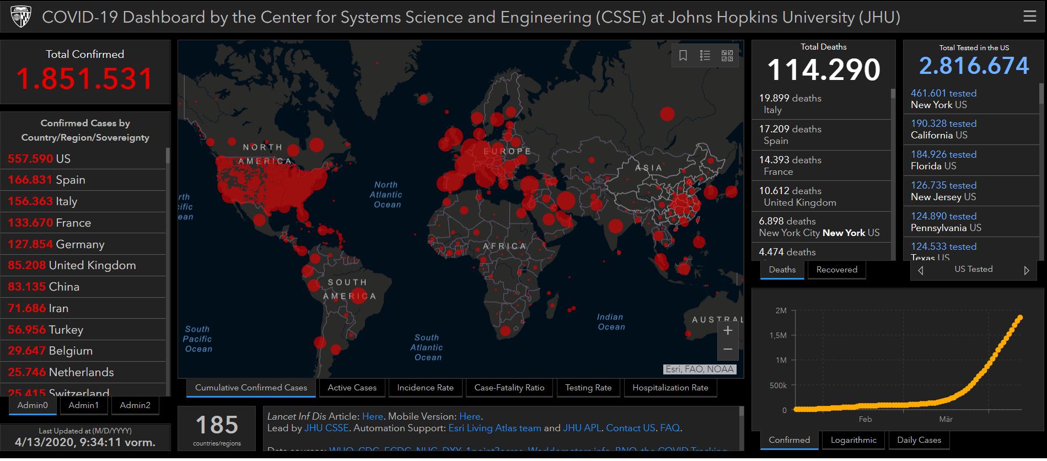Image resolution: width=1047 pixels, height=461 pixels.
Task: Go to the previous panel before US Tested
Action: pos(920,270)
